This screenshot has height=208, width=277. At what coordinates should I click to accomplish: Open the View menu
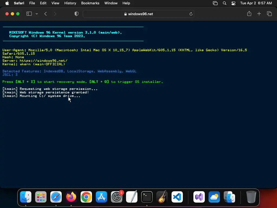click(55, 3)
